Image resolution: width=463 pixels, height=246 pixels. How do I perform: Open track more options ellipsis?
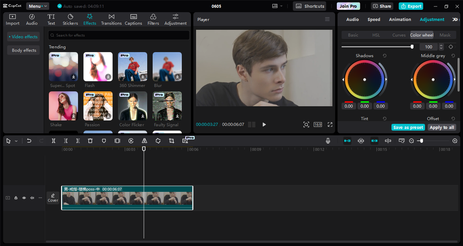[x=40, y=198]
